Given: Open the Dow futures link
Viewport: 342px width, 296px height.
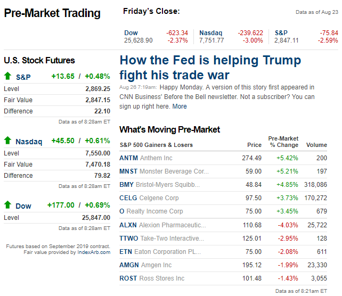Looking at the screenshot, I should click(x=23, y=206).
